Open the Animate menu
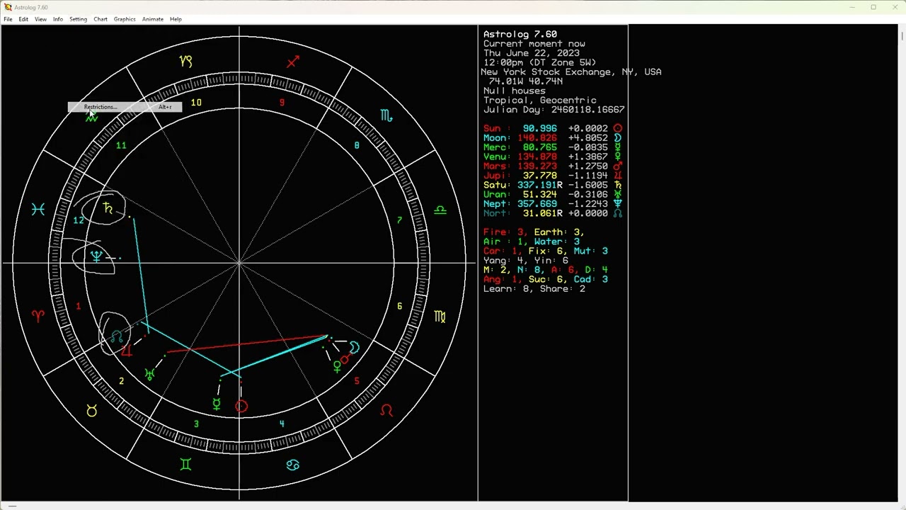This screenshot has height=510, width=906. (x=153, y=19)
